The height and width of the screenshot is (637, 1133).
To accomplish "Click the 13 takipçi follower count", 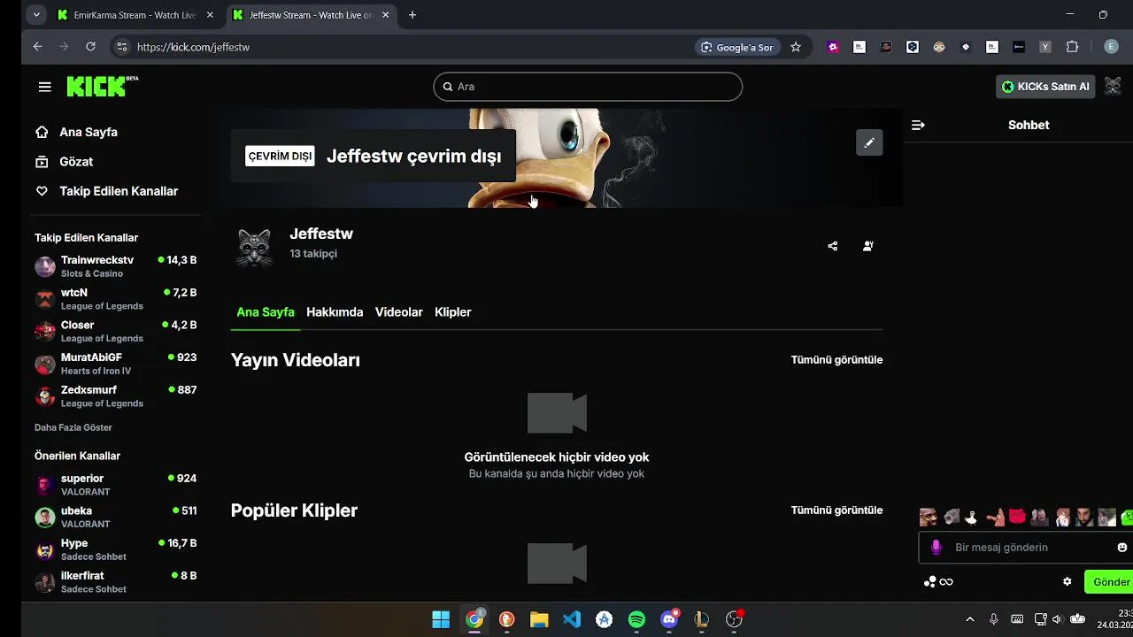I will click(x=313, y=254).
